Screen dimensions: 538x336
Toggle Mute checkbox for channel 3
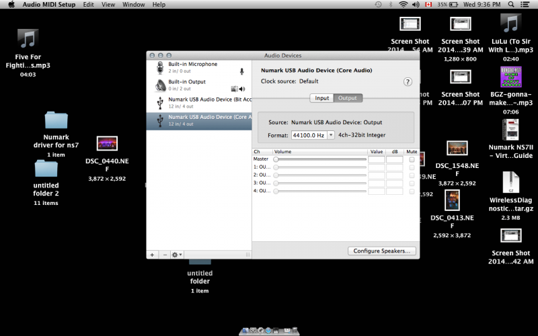pyautogui.click(x=412, y=183)
